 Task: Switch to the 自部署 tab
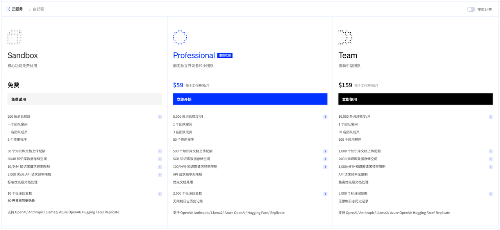coord(36,9)
